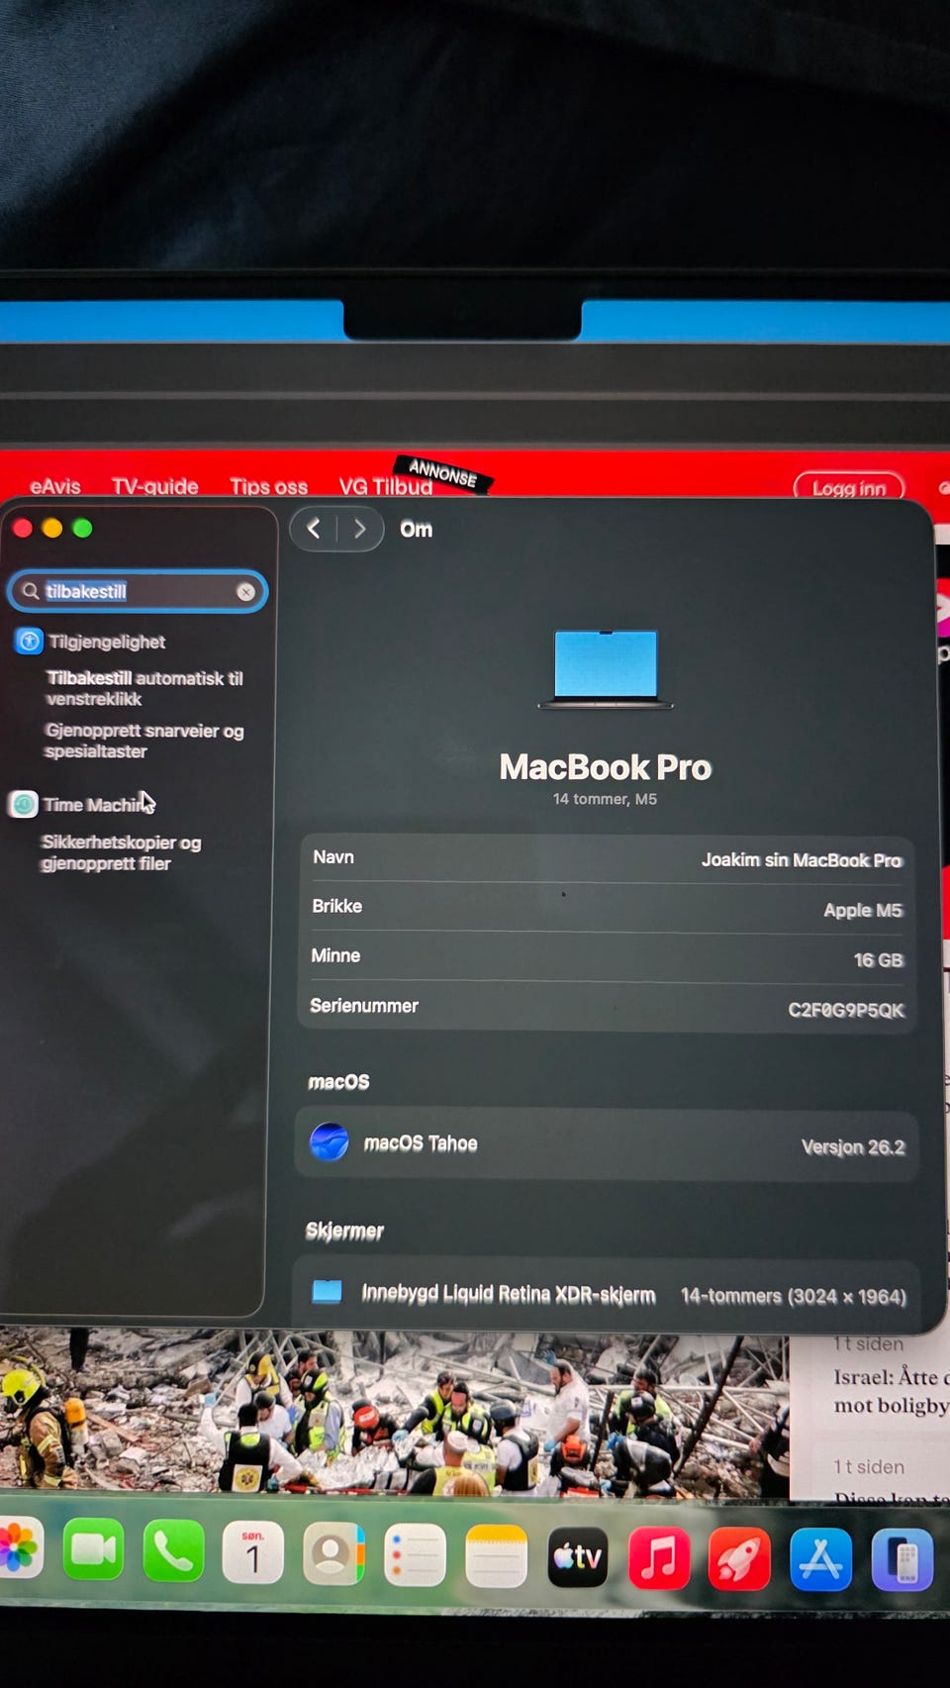Click 'Versjon 26.2' text
The image size is (950, 1688).
tap(853, 1146)
